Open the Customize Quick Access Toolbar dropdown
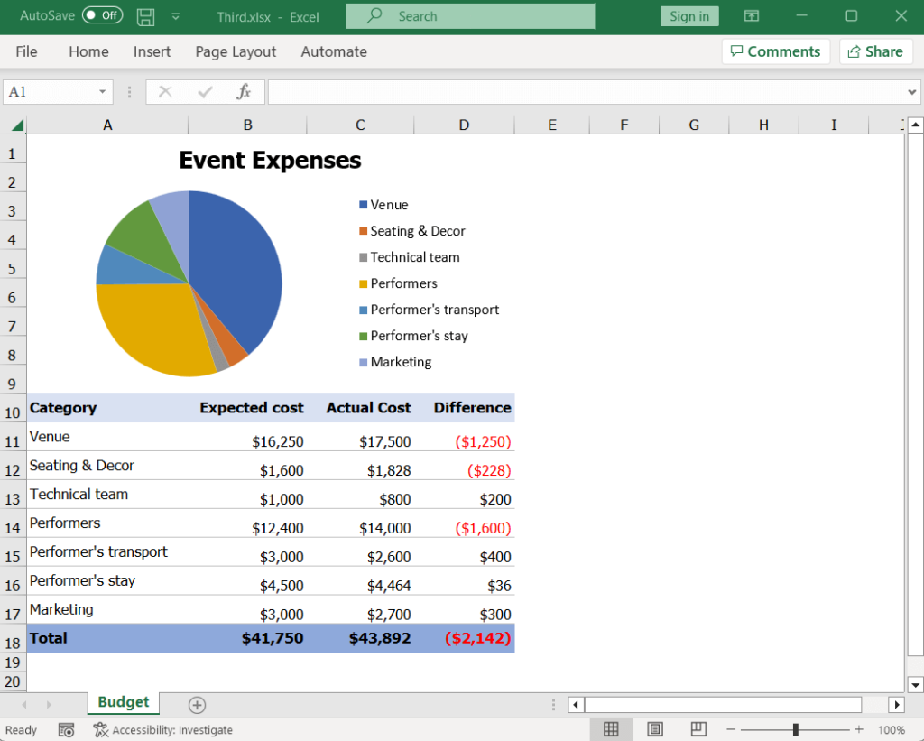This screenshot has height=741, width=924. coord(175,15)
